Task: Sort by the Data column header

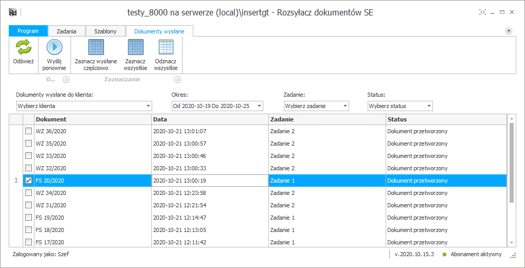Action: tap(210, 119)
